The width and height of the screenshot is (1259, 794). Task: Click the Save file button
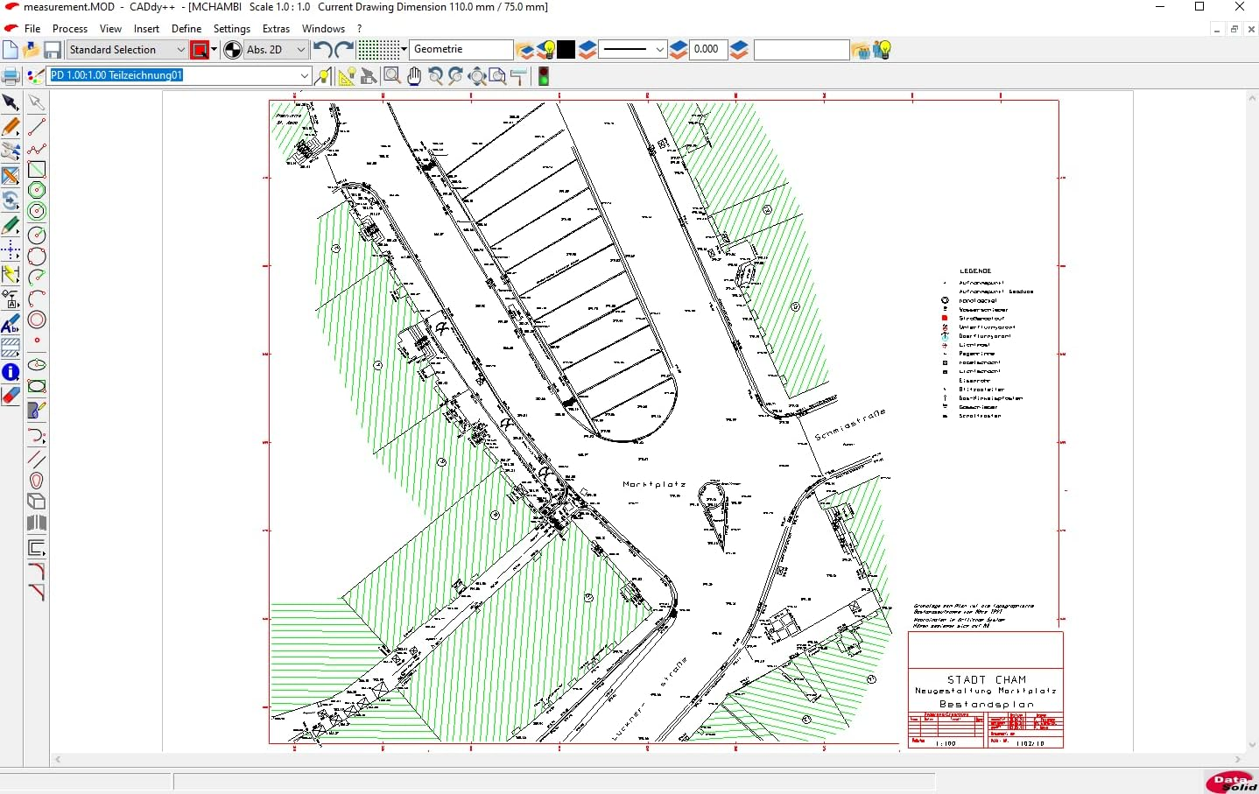point(53,50)
